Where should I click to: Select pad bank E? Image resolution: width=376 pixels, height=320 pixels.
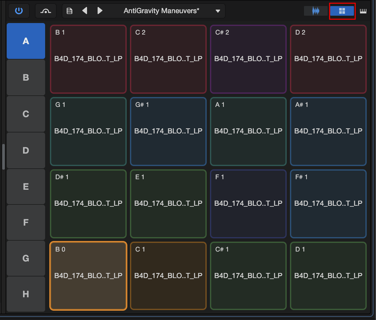tap(26, 186)
